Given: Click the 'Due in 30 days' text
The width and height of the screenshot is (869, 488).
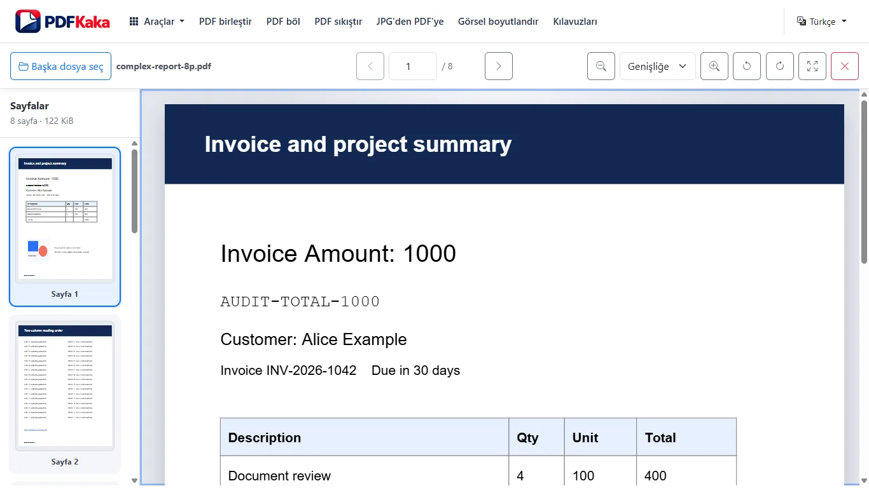Looking at the screenshot, I should point(415,370).
